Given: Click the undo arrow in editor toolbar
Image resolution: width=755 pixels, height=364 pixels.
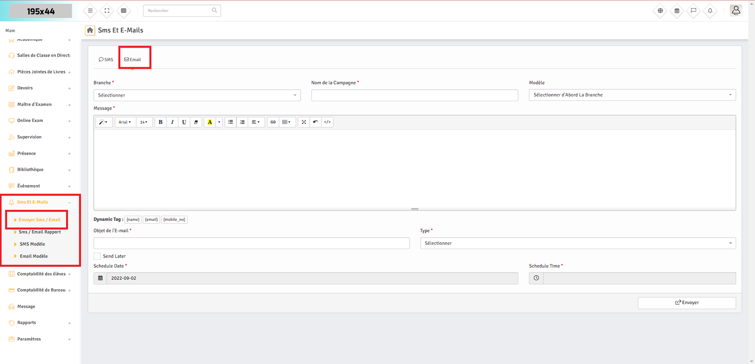Looking at the screenshot, I should click(x=316, y=122).
